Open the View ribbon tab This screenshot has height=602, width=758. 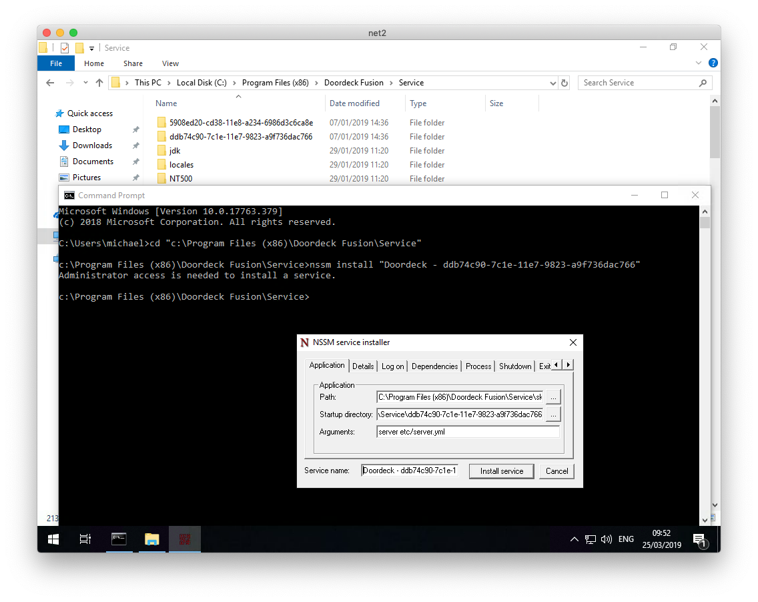click(x=170, y=63)
